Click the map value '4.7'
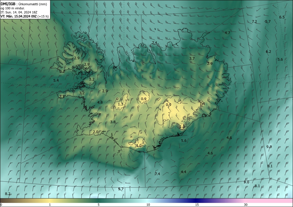293x207 pixels. click(227, 33)
